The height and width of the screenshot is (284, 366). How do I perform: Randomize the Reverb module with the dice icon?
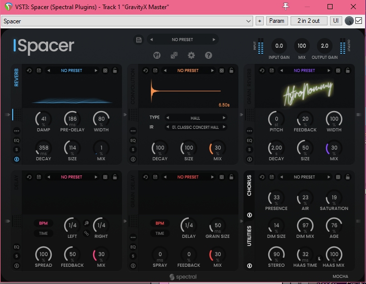click(105, 70)
